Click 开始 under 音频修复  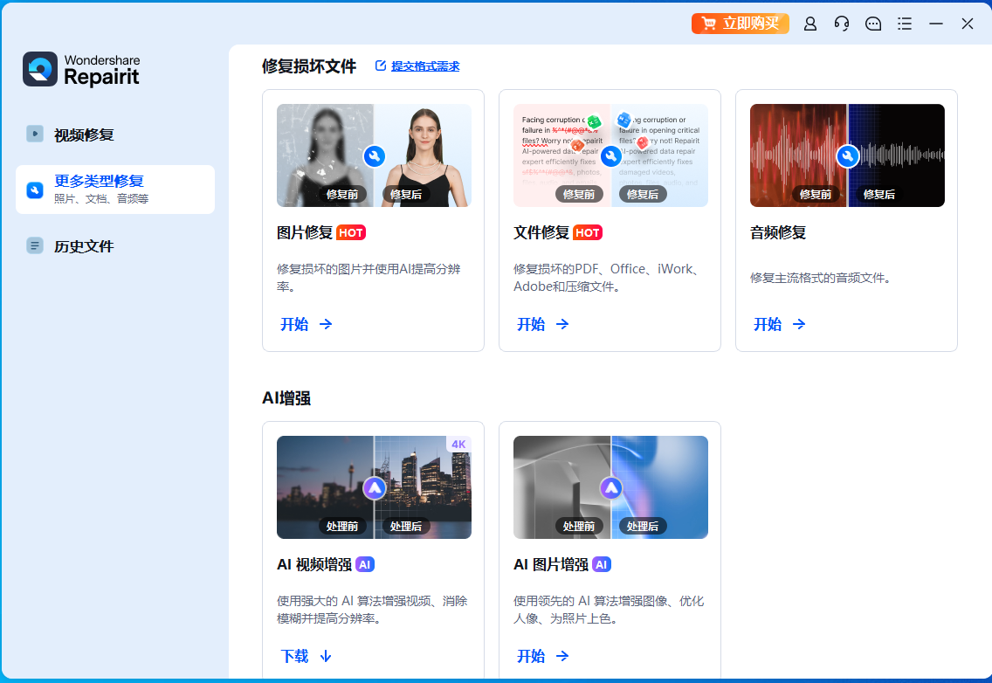click(x=779, y=324)
